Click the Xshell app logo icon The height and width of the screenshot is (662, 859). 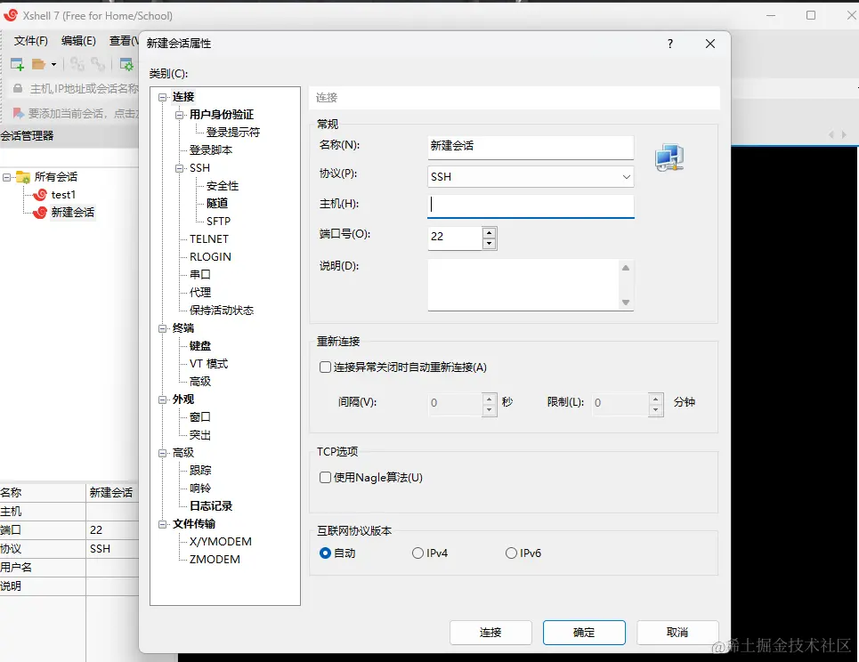11,15
